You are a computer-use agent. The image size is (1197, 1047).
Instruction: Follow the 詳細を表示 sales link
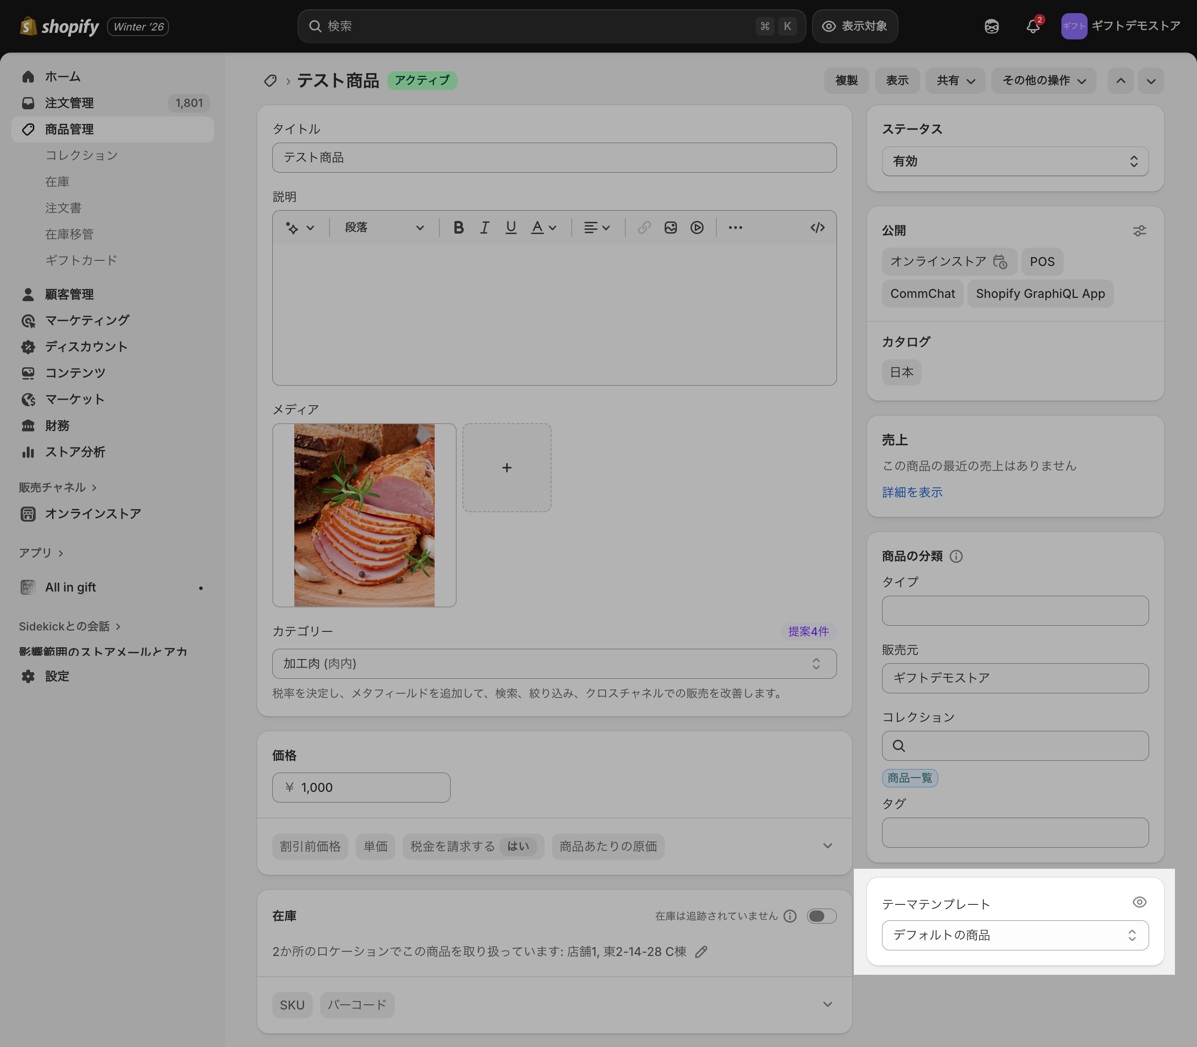click(912, 492)
